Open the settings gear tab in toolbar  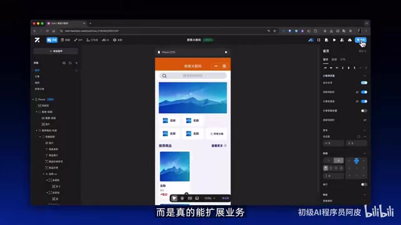point(118,40)
